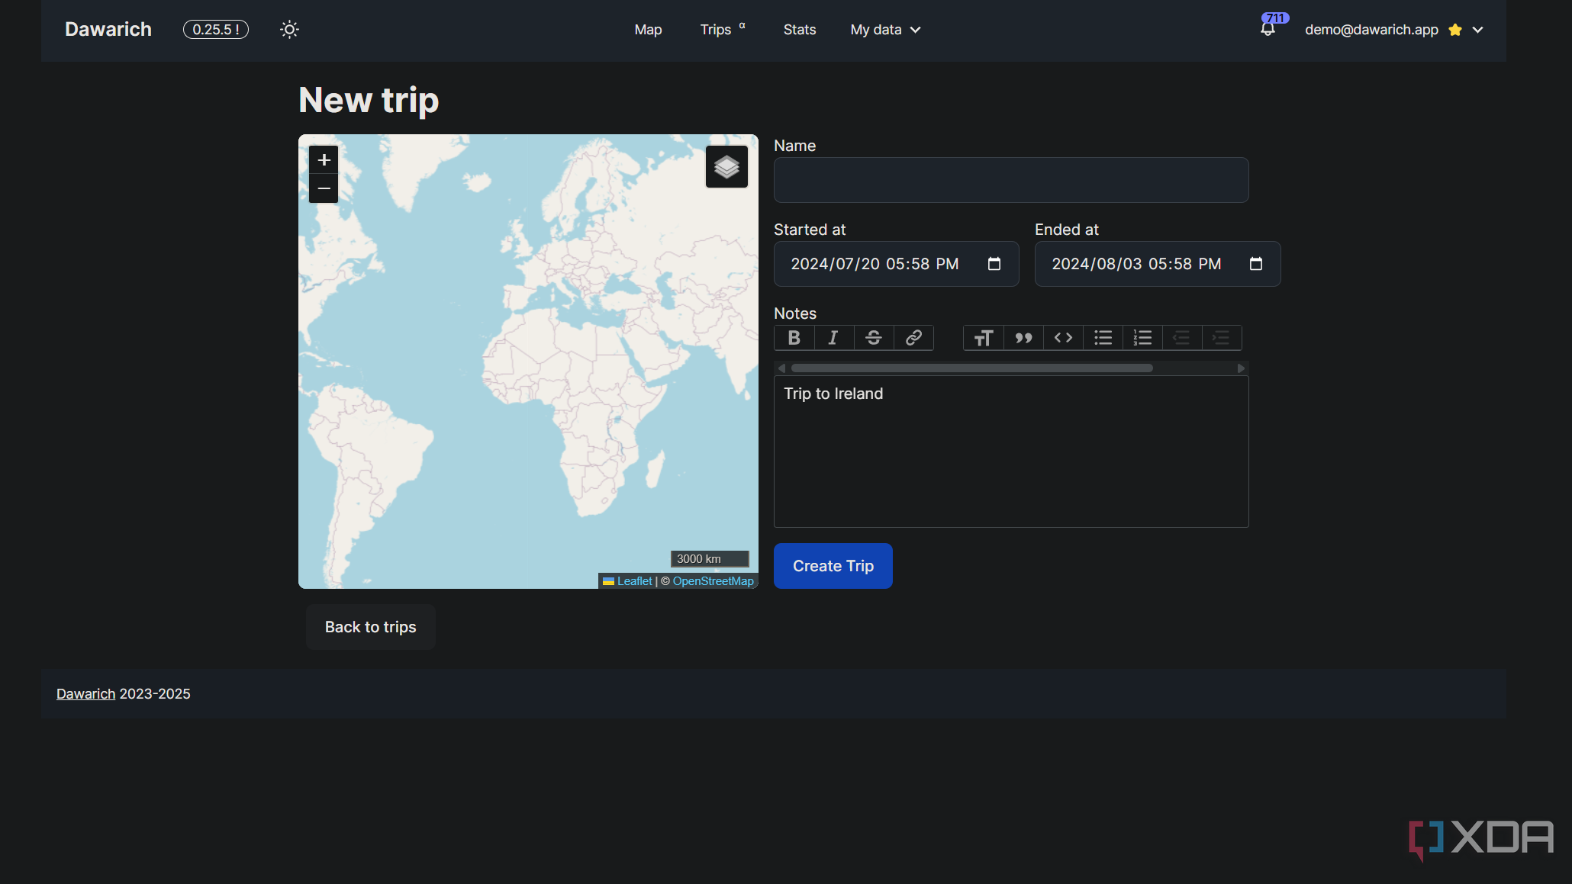This screenshot has height=884, width=1572.
Task: Click the Ended at date field
Action: [x=1158, y=264]
